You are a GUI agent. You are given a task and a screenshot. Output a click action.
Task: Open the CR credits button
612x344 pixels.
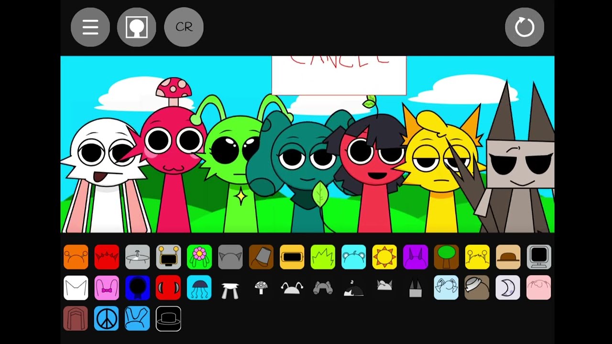pos(184,27)
